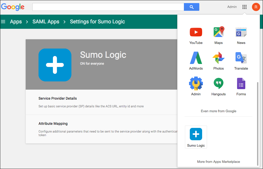Open the Service Provider Details section

pyautogui.click(x=58, y=98)
